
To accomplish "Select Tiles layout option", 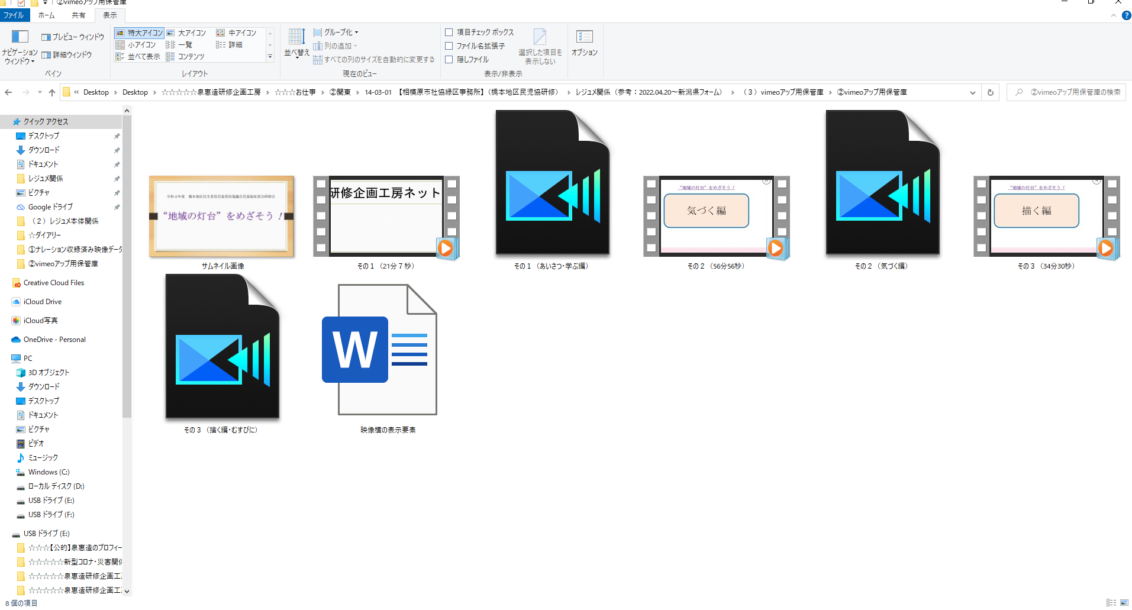I will tap(138, 56).
